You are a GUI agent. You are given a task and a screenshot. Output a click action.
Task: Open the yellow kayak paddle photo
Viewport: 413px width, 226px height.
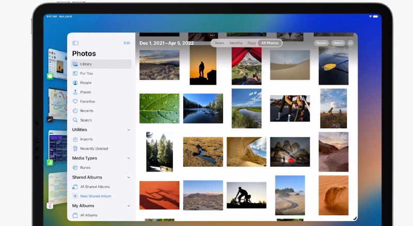click(333, 66)
